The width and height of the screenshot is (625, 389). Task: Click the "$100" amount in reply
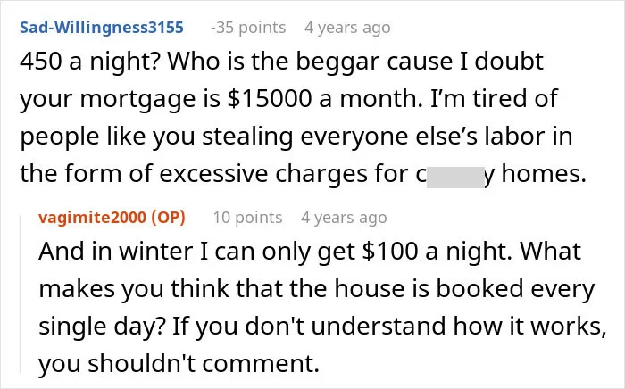(x=390, y=252)
